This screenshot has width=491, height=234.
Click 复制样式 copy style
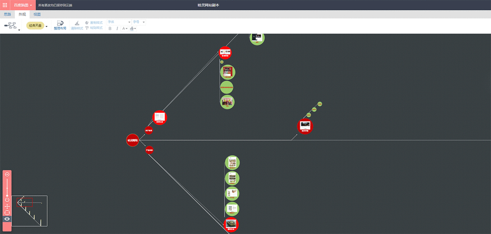pyautogui.click(x=94, y=23)
